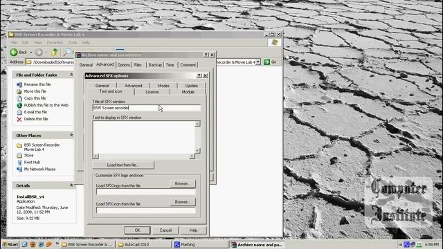Click the system tray clock

pyautogui.click(x=432, y=244)
